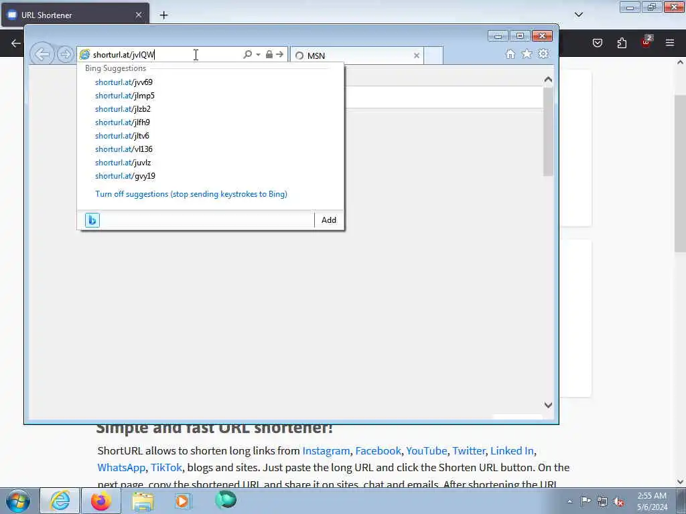The height and width of the screenshot is (514, 686).
Task: Click the IE page scrollbar up arrow
Action: pos(548,80)
